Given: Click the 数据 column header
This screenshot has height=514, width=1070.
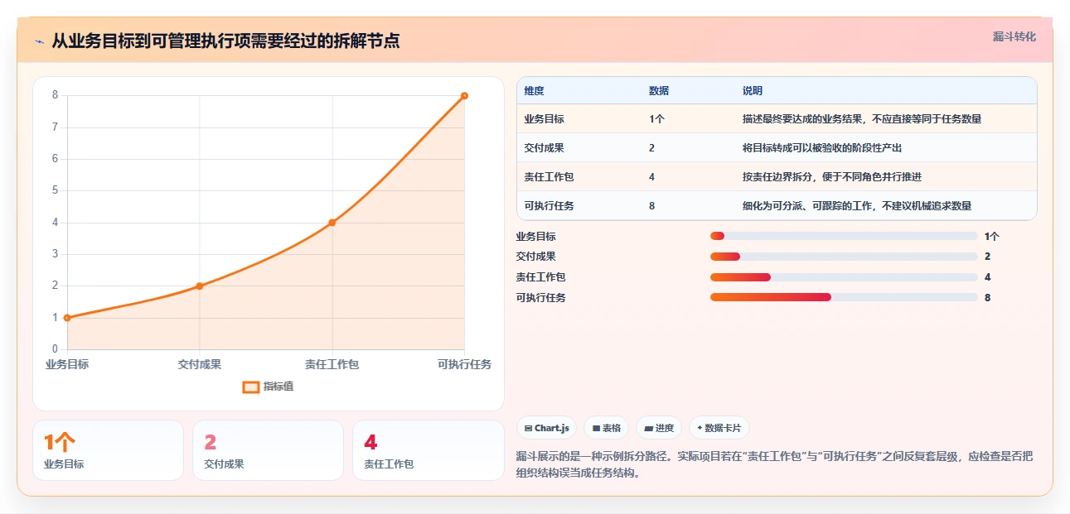Looking at the screenshot, I should (659, 91).
